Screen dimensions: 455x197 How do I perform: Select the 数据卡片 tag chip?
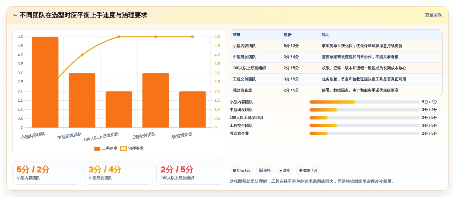(308, 171)
